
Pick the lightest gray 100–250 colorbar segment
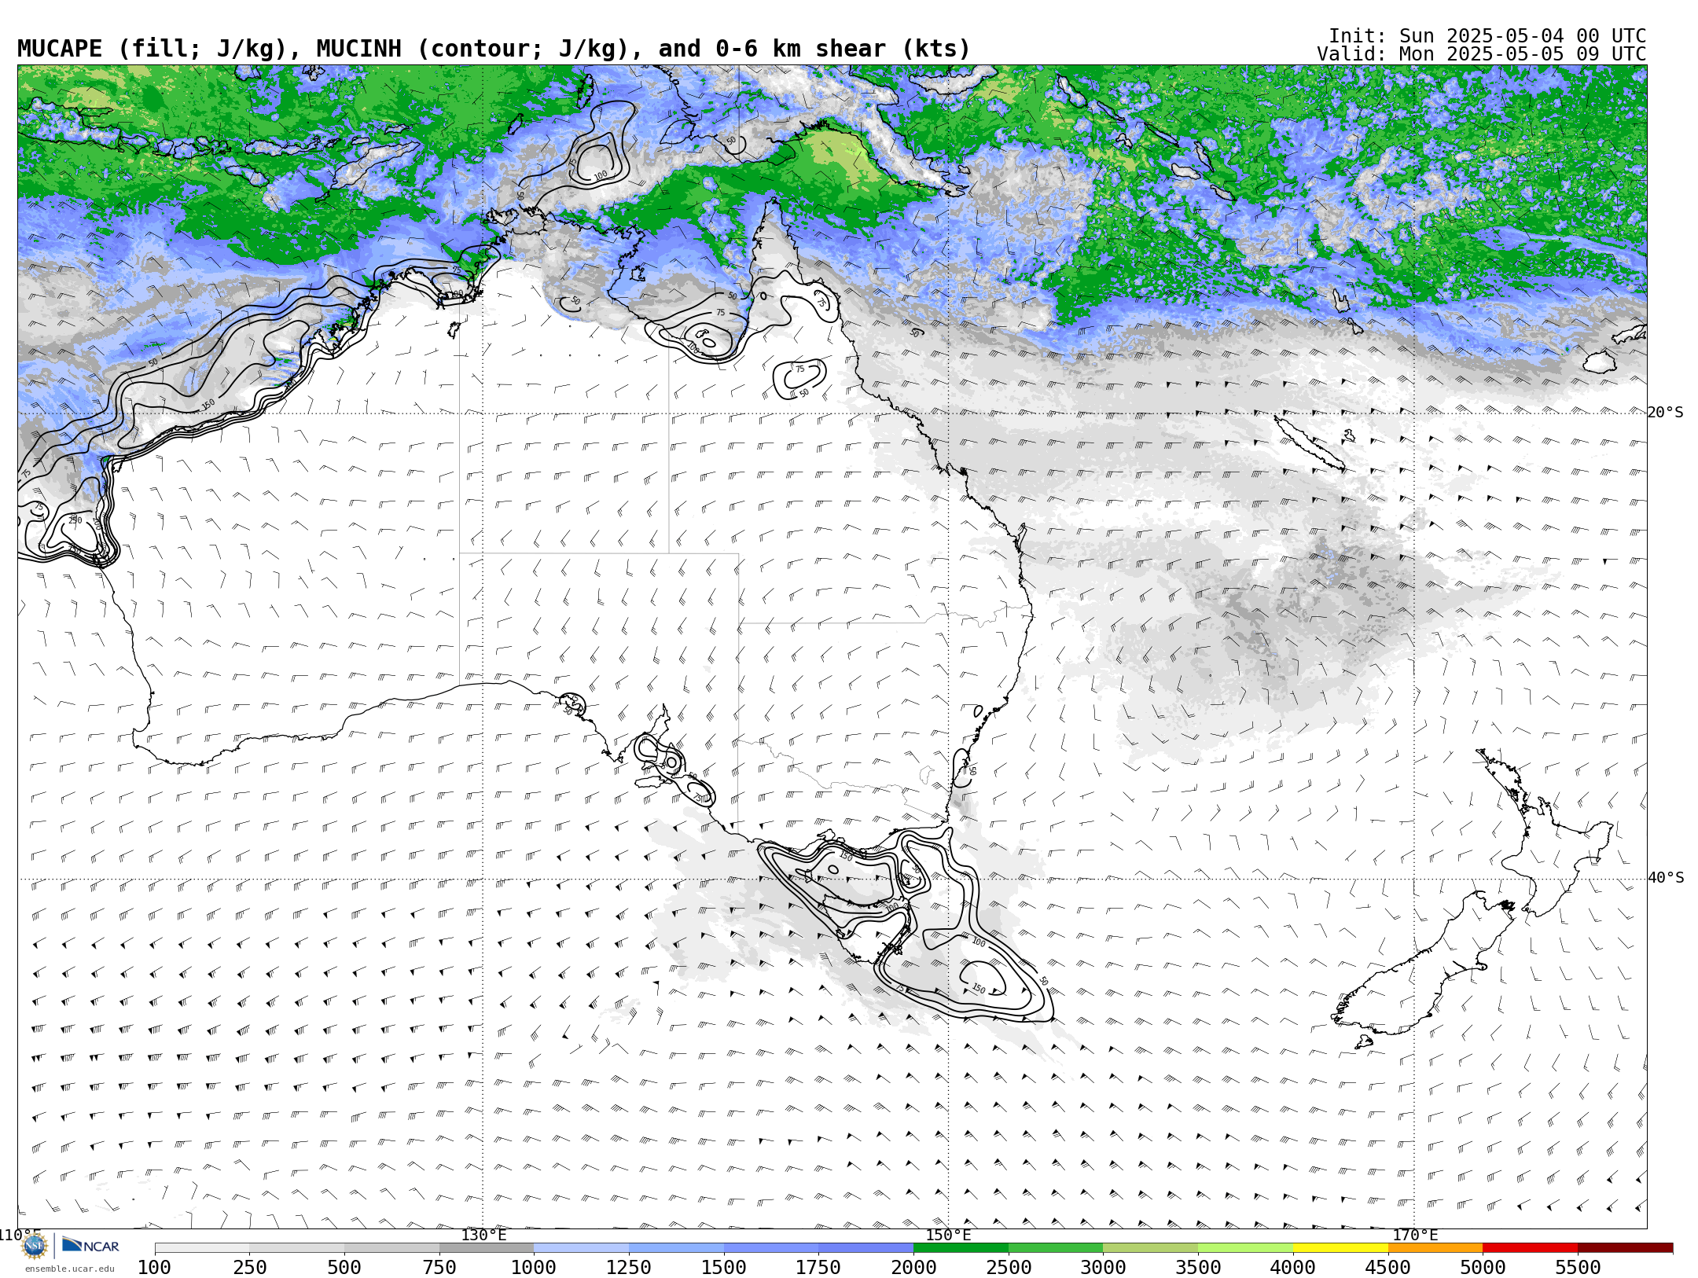coord(202,1248)
